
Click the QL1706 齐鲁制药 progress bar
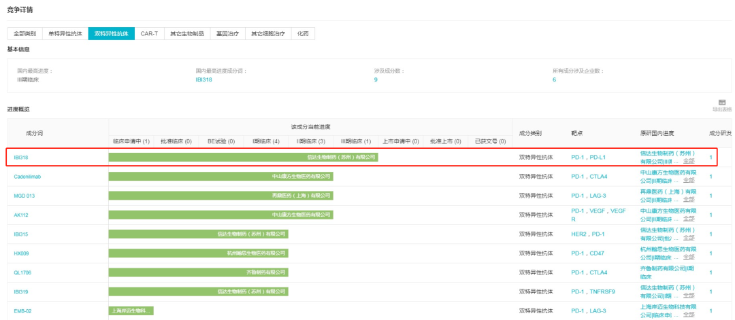coord(198,272)
